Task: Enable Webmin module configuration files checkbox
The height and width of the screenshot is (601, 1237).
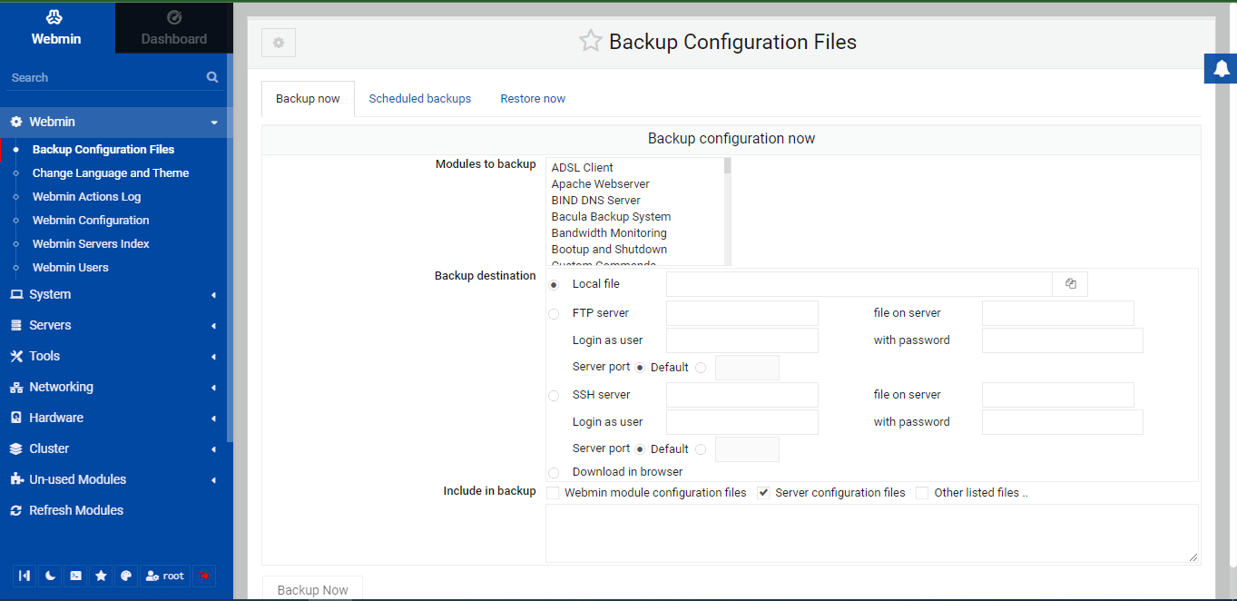Action: coord(553,493)
